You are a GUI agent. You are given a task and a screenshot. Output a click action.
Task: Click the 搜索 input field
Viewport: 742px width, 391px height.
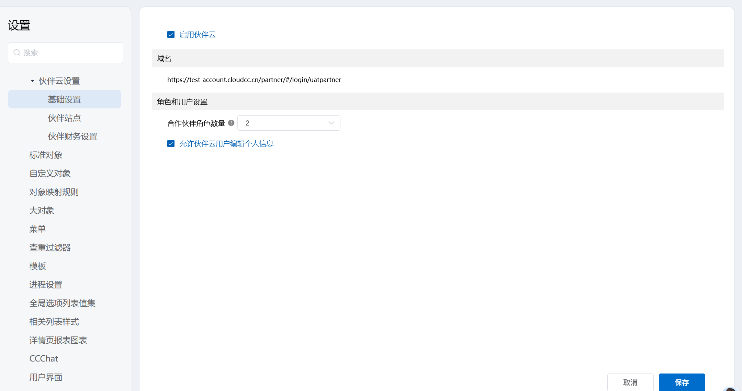[x=69, y=52]
